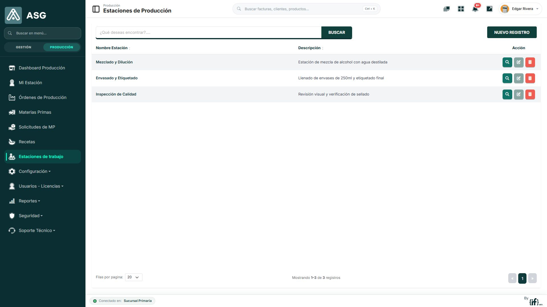Delete the Envasado y Etiquetado station
The image size is (547, 307).
[x=530, y=78]
